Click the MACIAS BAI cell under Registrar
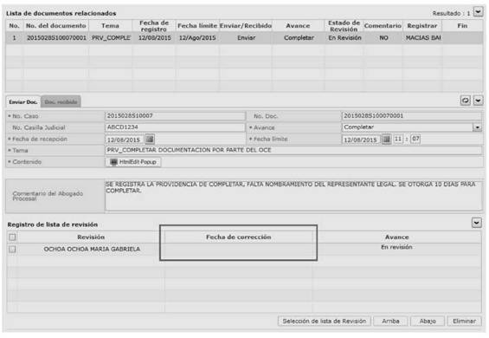 click(x=423, y=38)
